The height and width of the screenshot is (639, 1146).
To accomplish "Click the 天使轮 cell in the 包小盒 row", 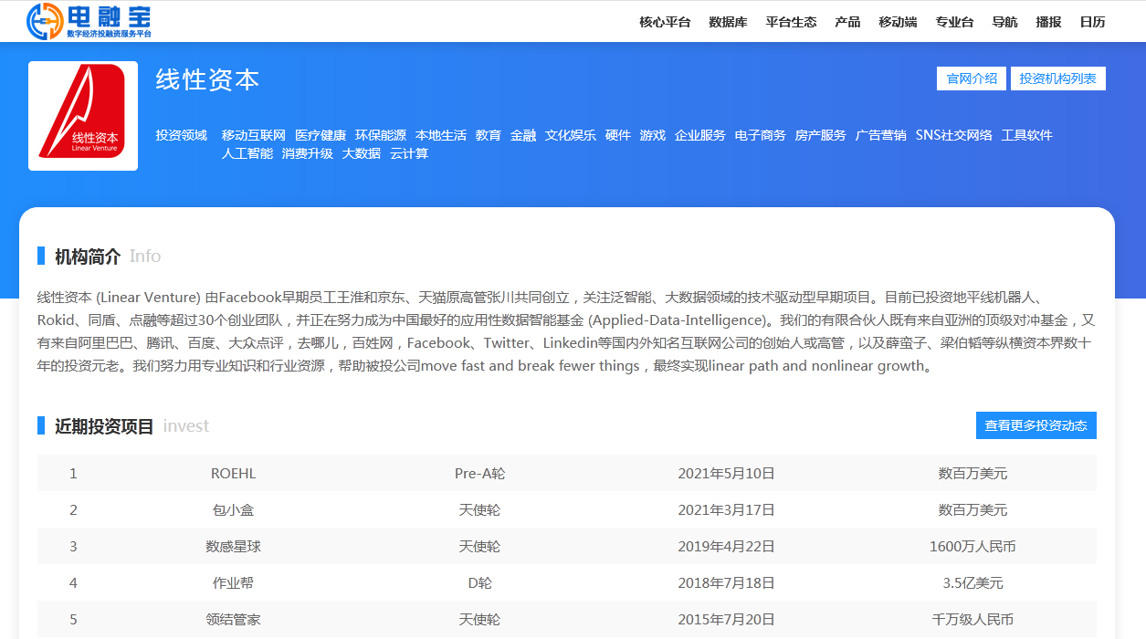I will point(479,510).
